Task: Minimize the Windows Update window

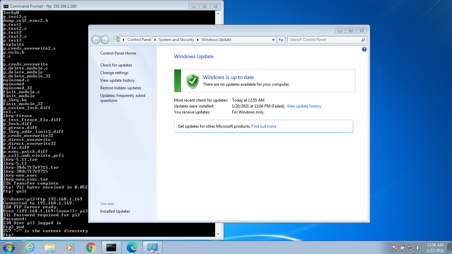Action: (340, 31)
